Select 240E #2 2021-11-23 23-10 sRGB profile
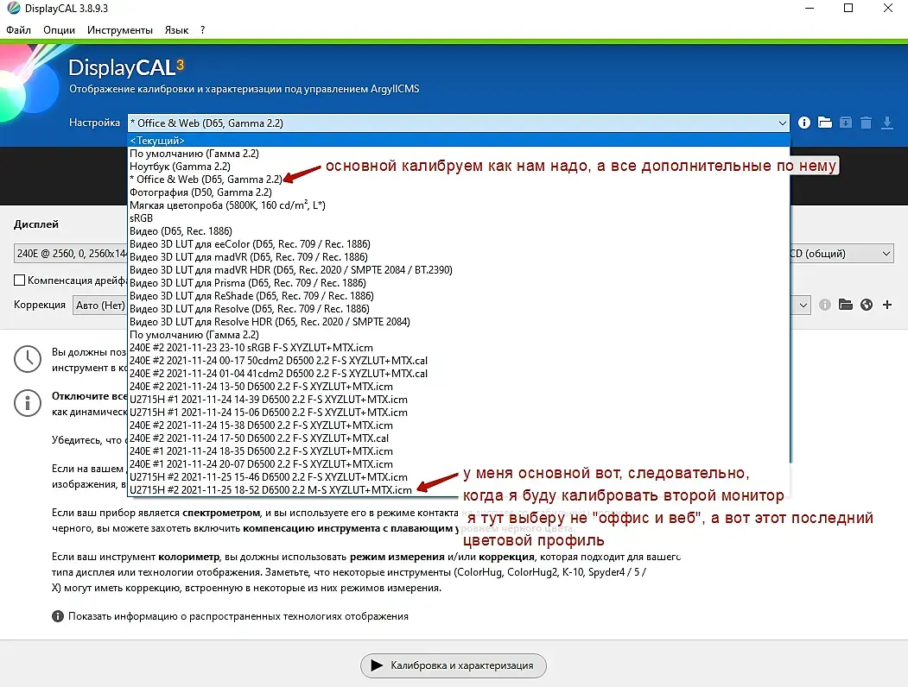Viewport: 908px width, 687px height. (x=459, y=348)
